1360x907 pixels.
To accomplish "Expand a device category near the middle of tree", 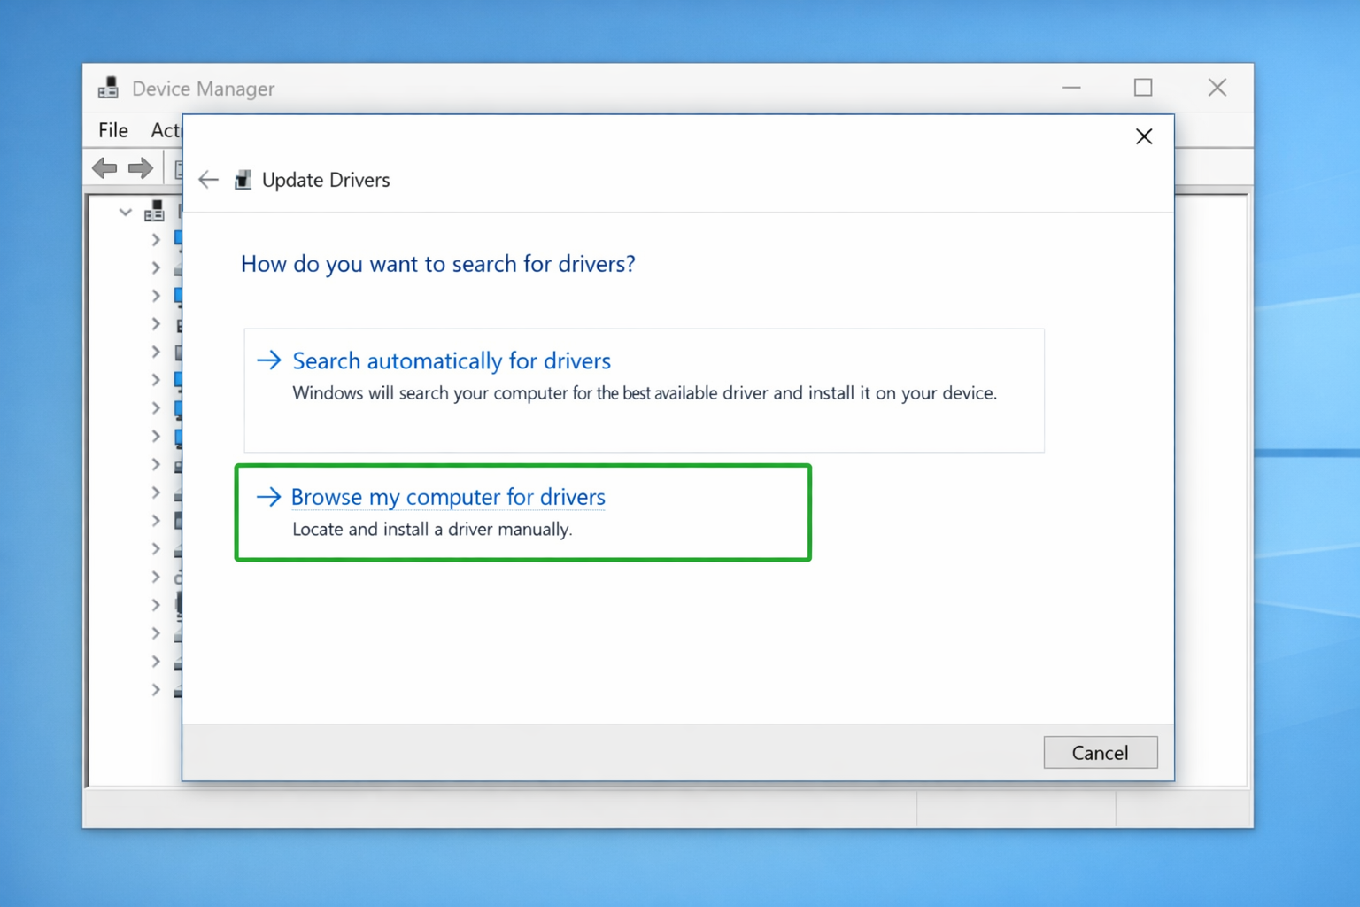I will (x=155, y=464).
